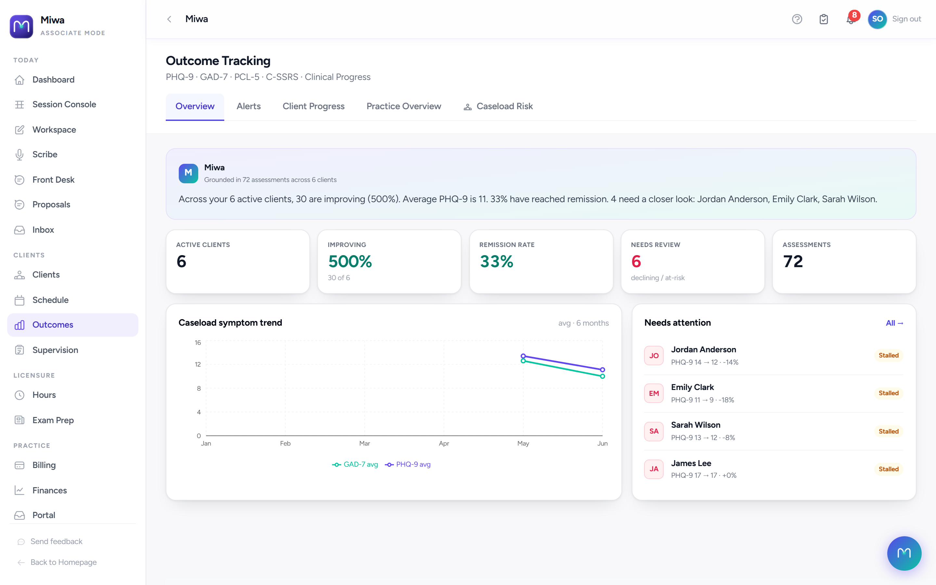Image resolution: width=936 pixels, height=585 pixels.
Task: Open the clipboard checklist icon in header
Action: click(x=824, y=19)
